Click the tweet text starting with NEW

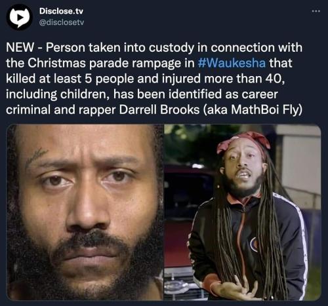(x=154, y=79)
